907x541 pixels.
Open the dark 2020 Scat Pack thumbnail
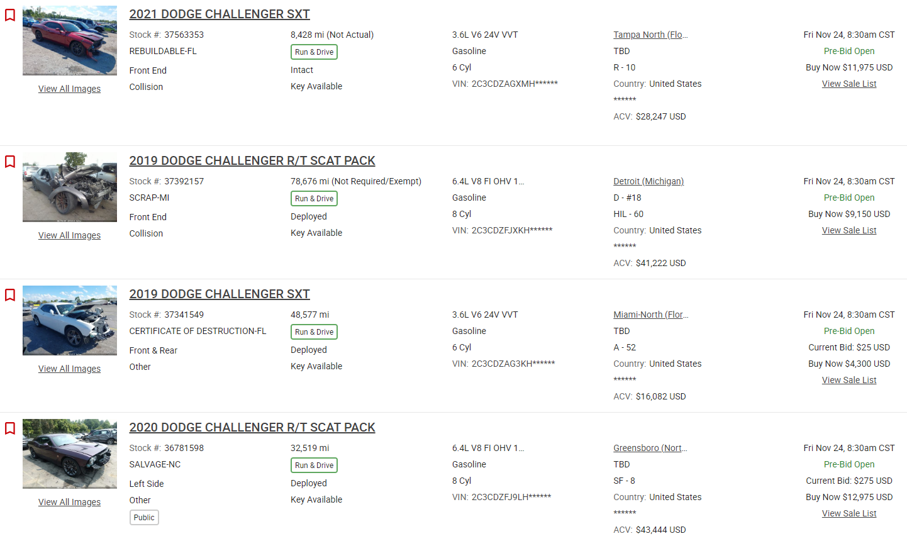(x=70, y=454)
